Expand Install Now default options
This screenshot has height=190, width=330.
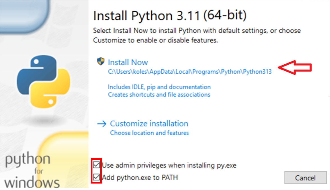tap(128, 62)
